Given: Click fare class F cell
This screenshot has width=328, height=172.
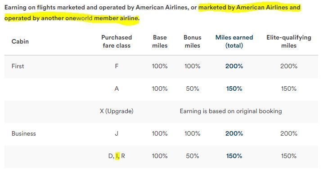Looking at the screenshot, I should [117, 66].
